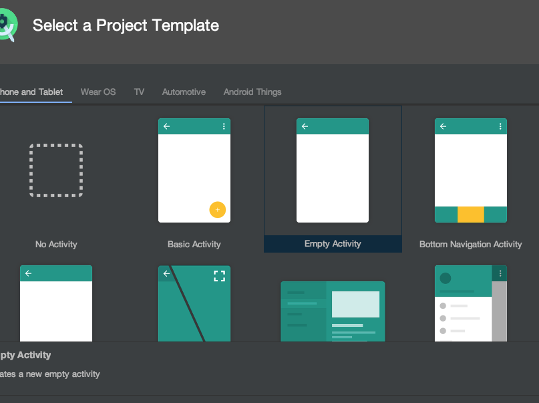
Task: Click the Bottom Navigation Activity label
Action: point(471,245)
